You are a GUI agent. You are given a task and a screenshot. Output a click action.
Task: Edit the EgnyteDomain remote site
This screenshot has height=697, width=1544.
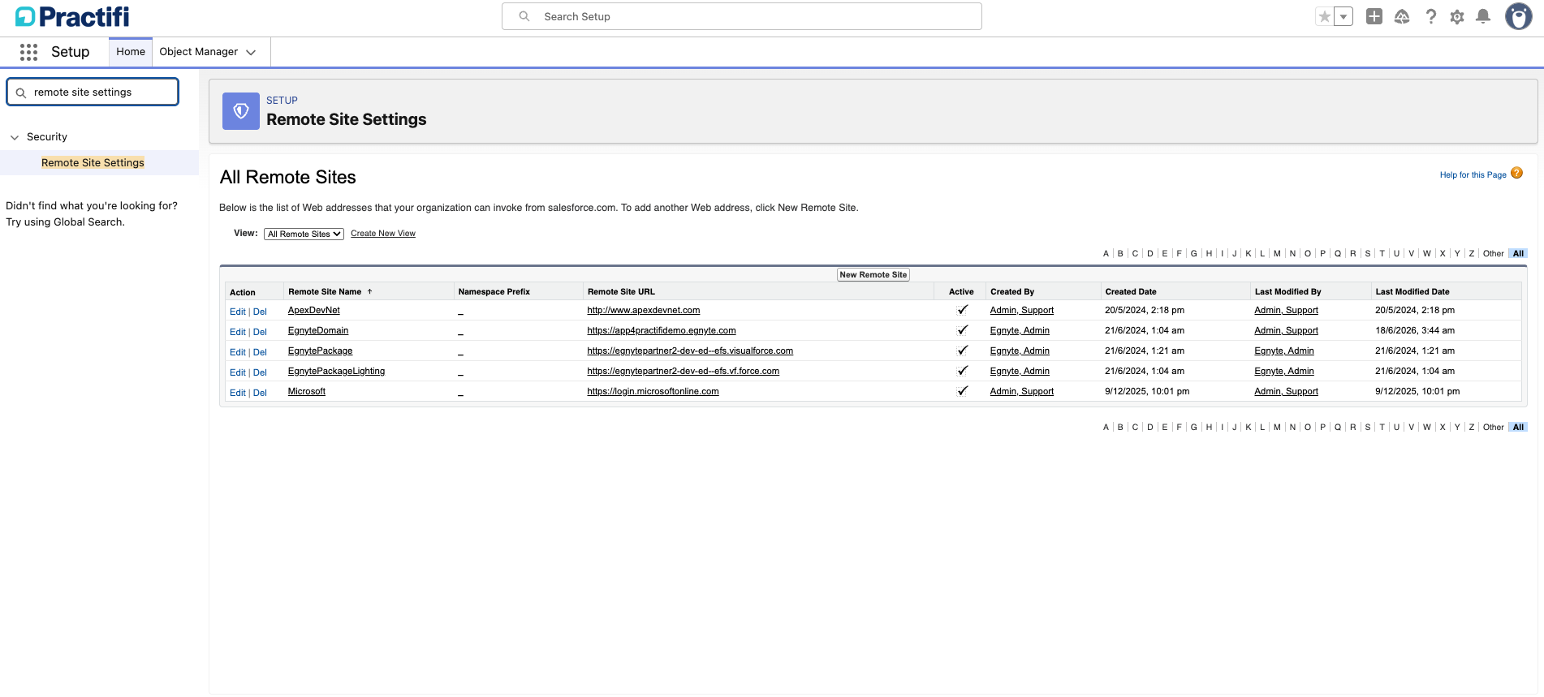click(x=237, y=332)
